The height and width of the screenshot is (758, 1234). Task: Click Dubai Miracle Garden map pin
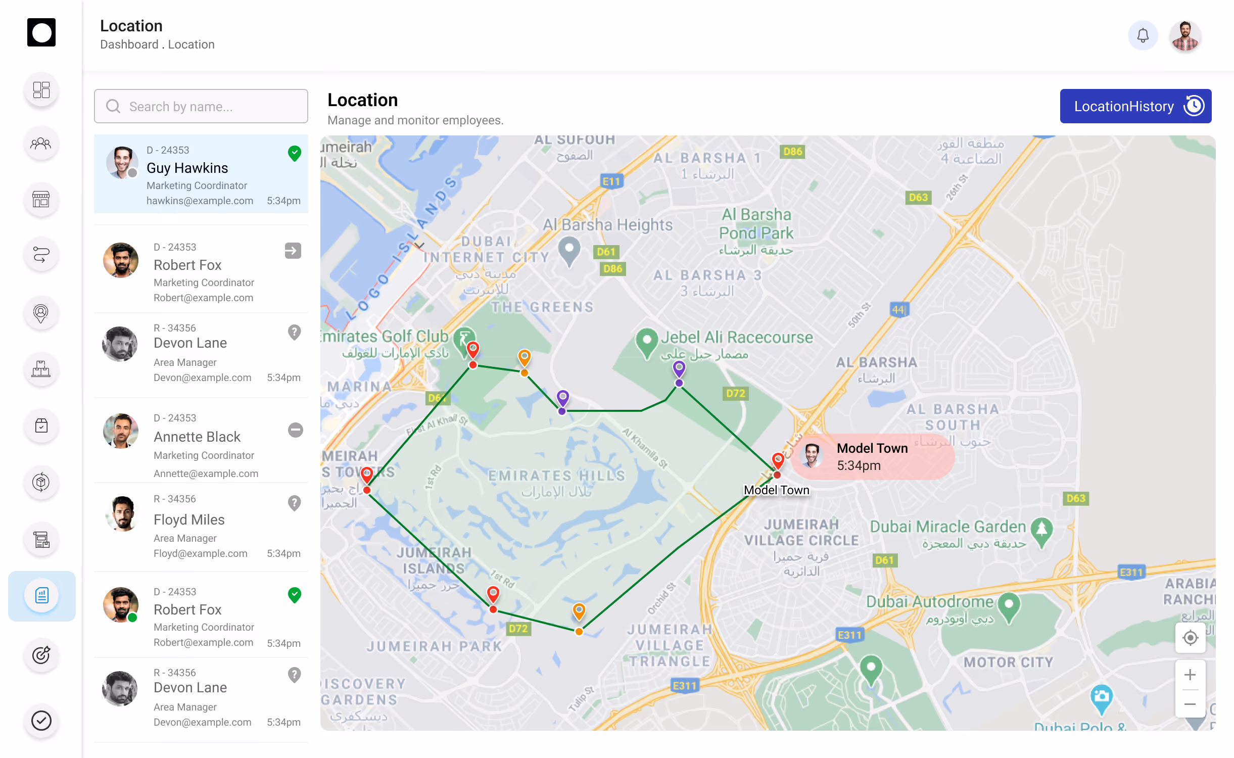pos(1042,533)
